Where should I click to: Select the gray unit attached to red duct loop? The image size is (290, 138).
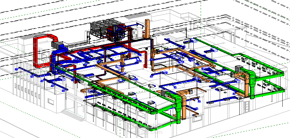tap(57, 45)
